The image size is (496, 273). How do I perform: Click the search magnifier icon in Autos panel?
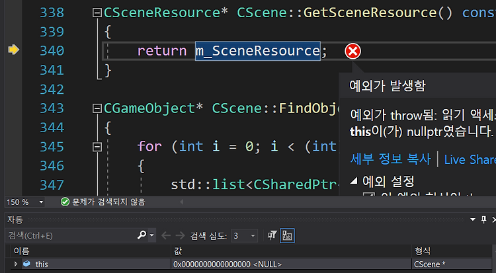pos(142,235)
